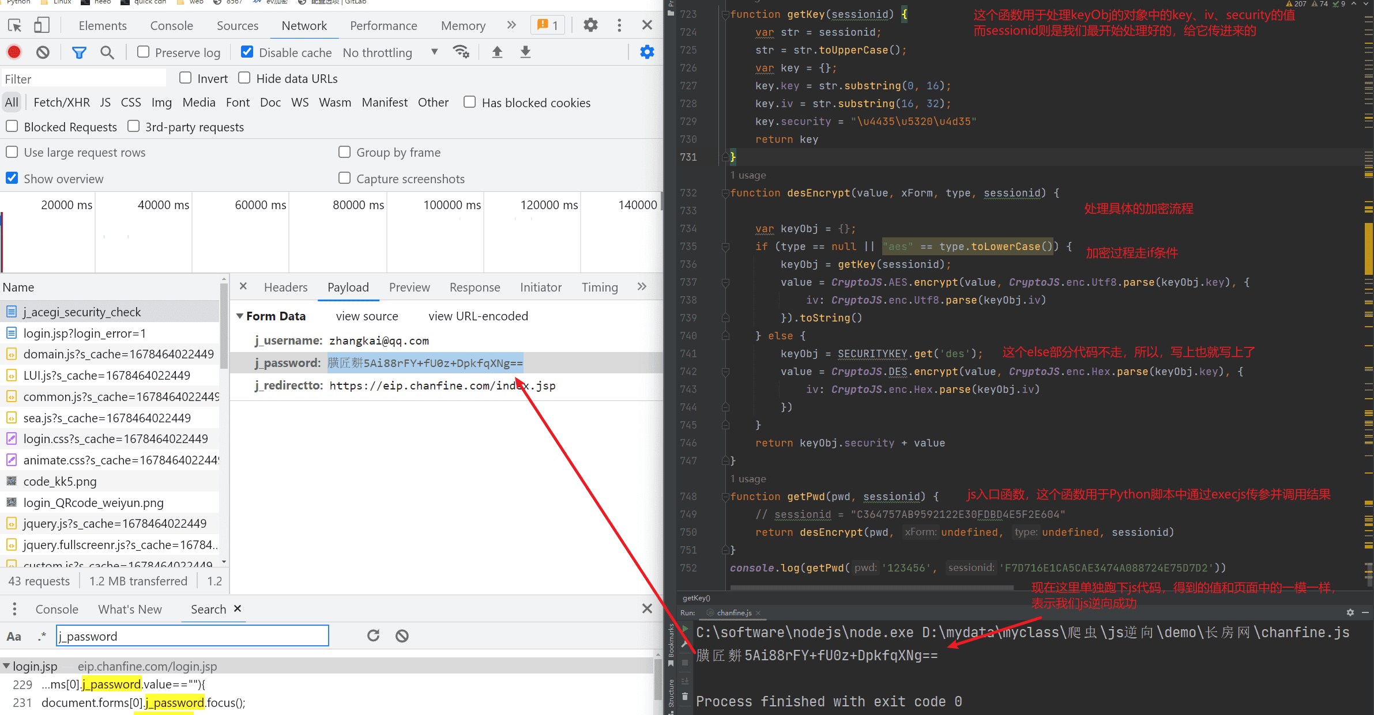
Task: Click the IDE editor horizontal scrollbar
Action: tap(872, 588)
